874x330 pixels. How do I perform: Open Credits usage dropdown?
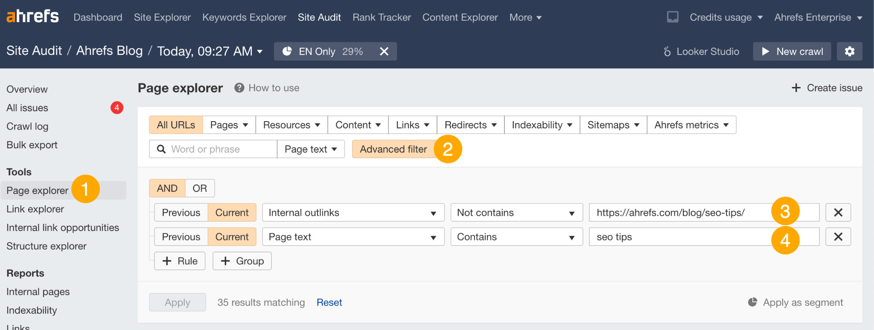[726, 17]
